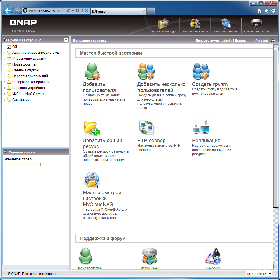
Task: Go back with browser back arrow
Action: [8, 11]
